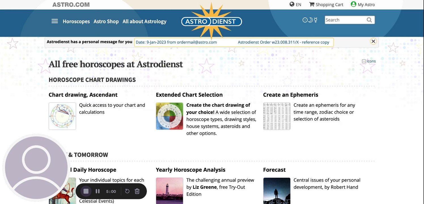Click into the Search input field

point(345,20)
